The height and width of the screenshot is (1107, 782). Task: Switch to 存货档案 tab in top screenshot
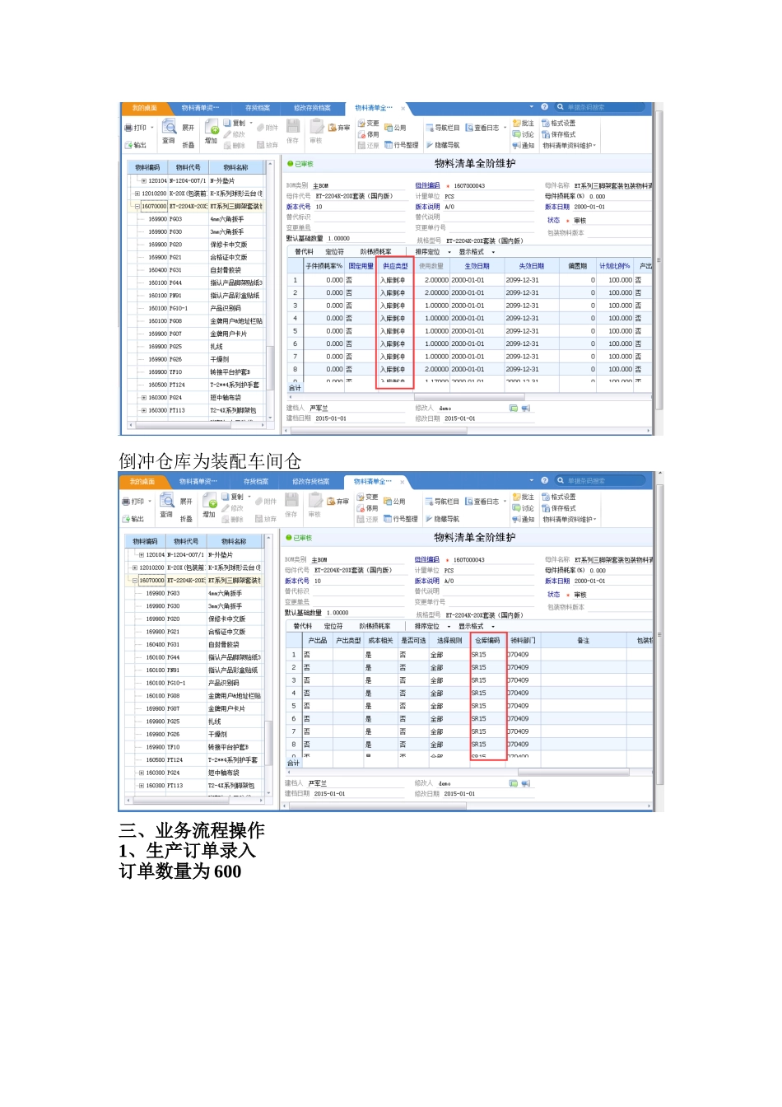point(258,108)
